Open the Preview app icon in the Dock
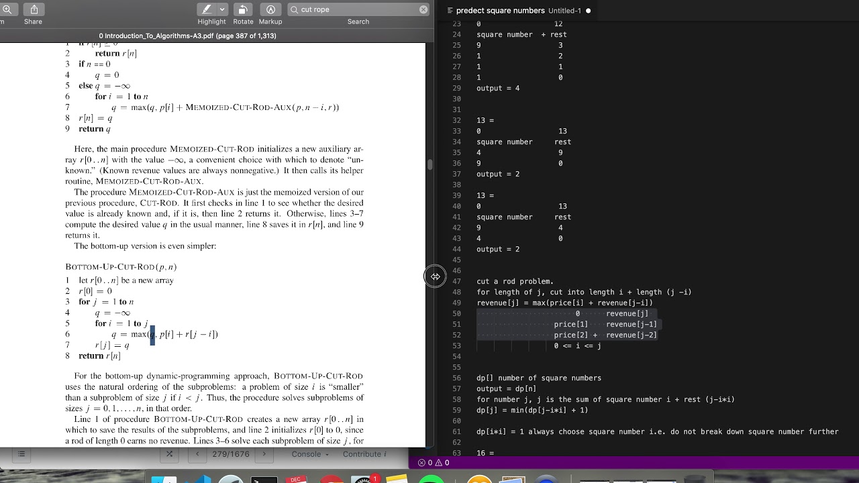 pos(513,479)
